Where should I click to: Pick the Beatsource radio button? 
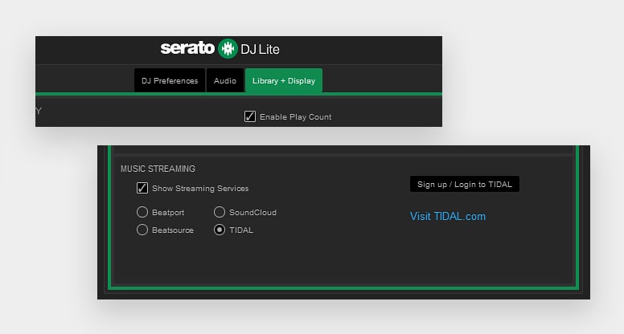(x=142, y=230)
